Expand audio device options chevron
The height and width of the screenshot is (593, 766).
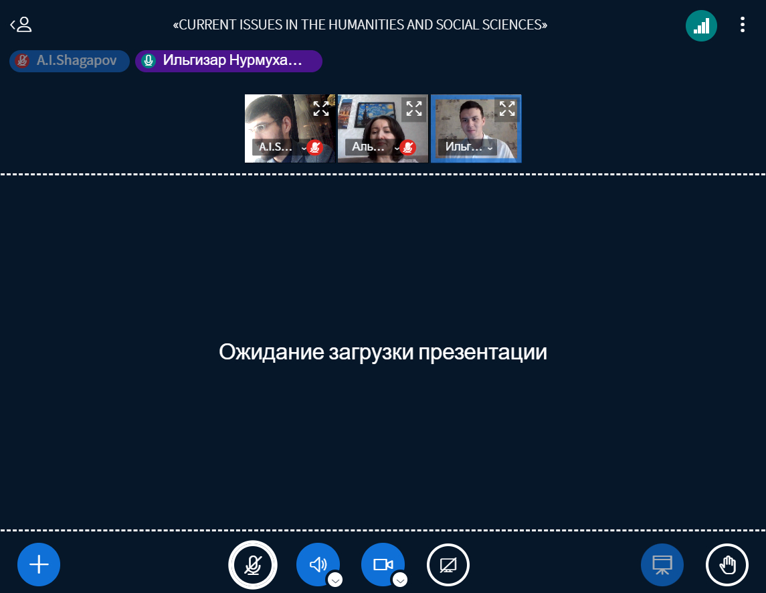click(x=335, y=580)
